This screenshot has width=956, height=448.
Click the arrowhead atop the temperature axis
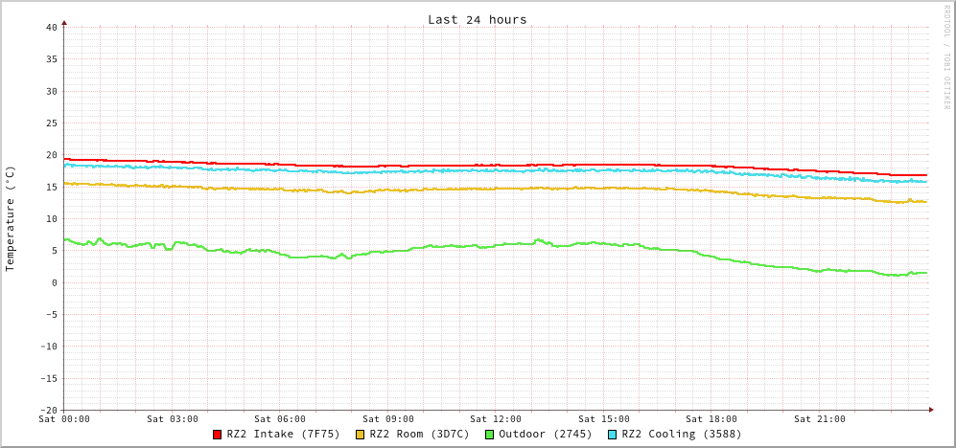[x=64, y=22]
